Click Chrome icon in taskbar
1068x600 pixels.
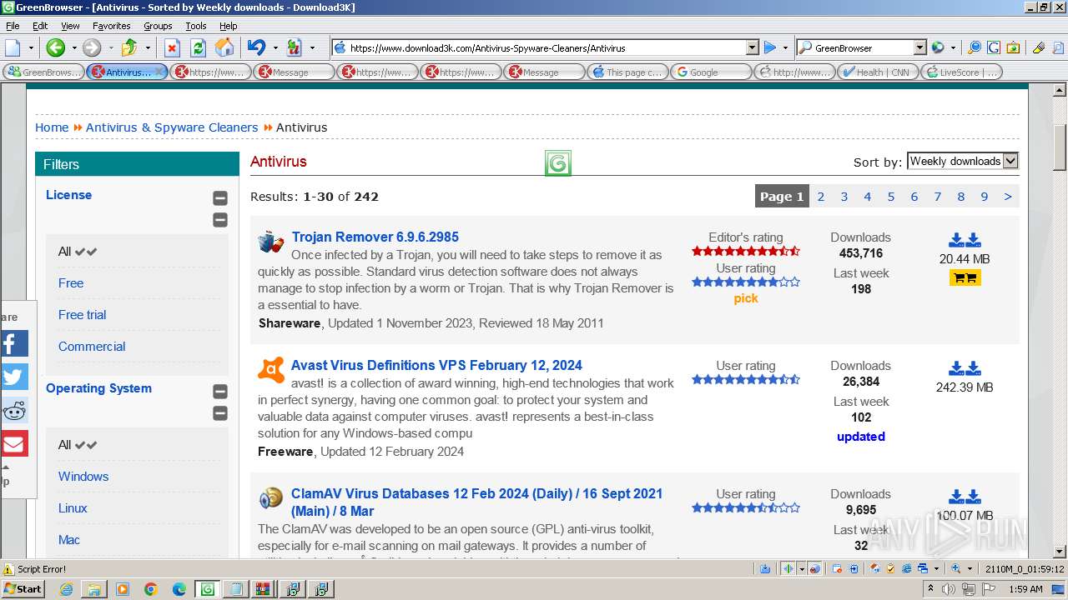click(x=150, y=589)
